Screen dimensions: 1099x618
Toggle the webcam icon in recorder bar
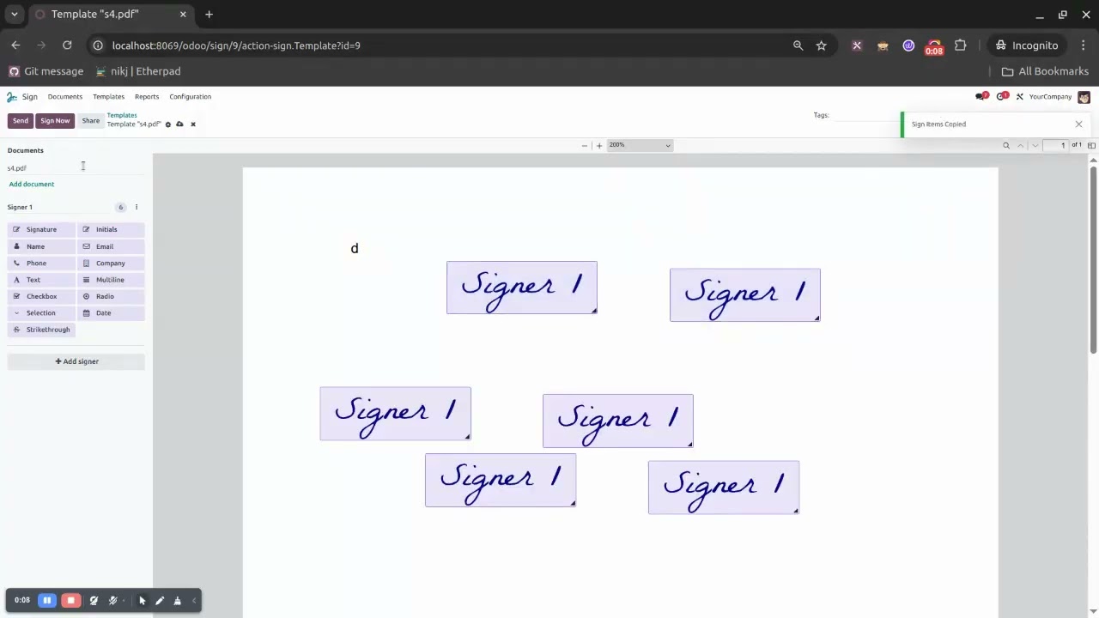pos(94,601)
